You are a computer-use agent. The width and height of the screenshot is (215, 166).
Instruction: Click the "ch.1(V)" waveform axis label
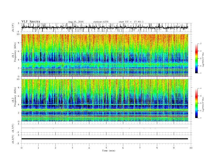click(13, 28)
